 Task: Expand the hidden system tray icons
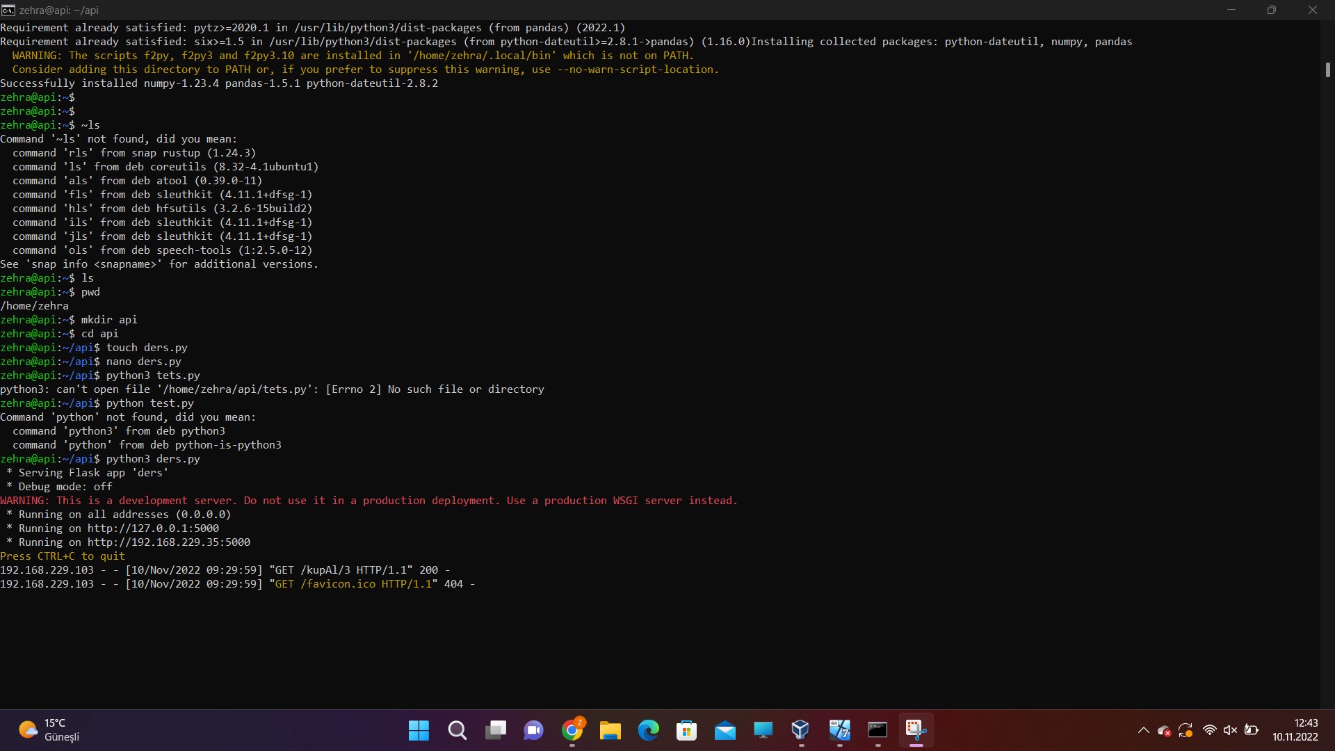(1143, 730)
